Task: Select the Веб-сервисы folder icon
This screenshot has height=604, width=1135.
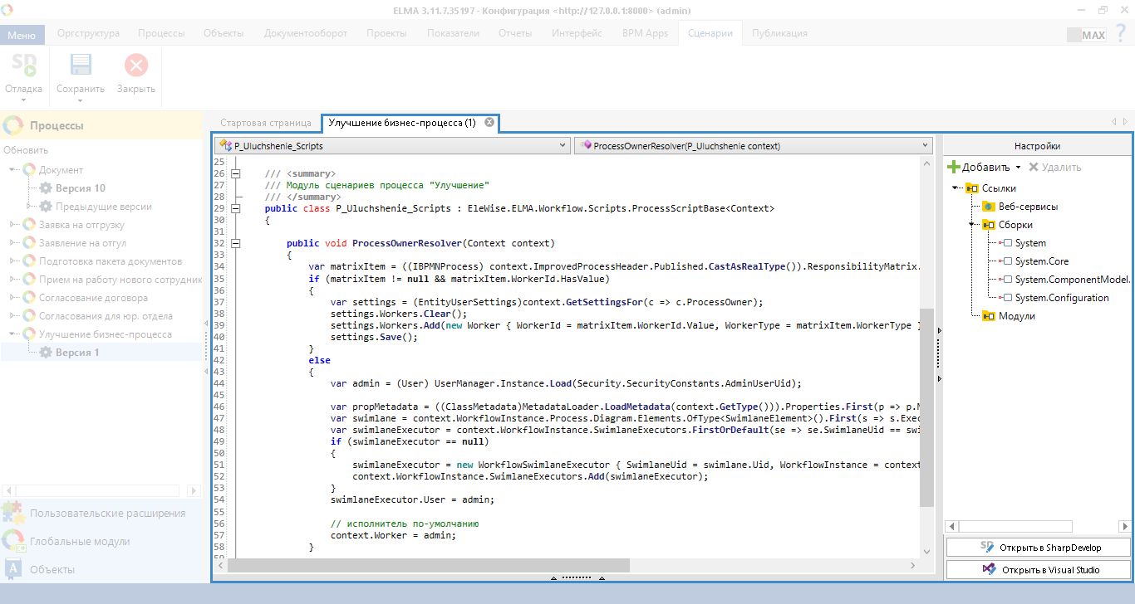Action: pyautogui.click(x=989, y=207)
